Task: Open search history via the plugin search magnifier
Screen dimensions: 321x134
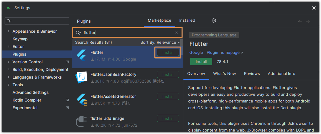Action: (x=78, y=33)
